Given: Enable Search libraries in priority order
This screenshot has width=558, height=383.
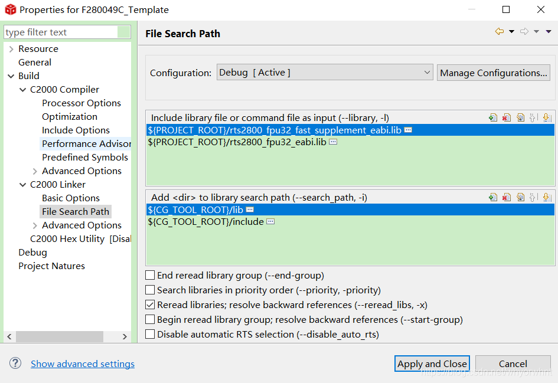Looking at the screenshot, I should (x=150, y=290).
